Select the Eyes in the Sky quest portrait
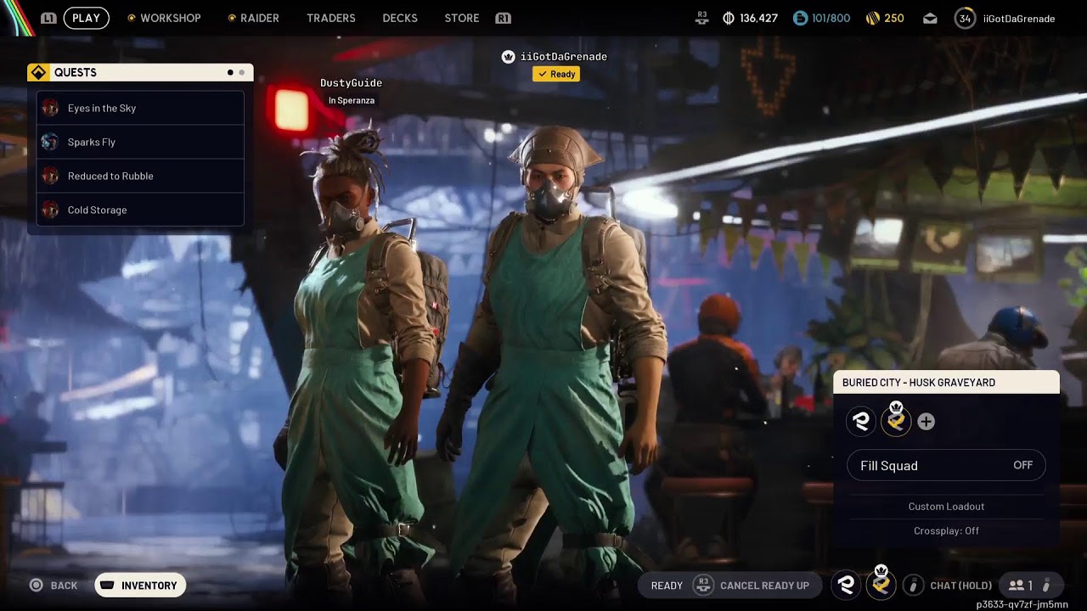 pos(50,108)
